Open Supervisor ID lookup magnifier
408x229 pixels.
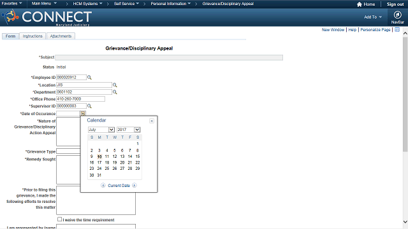[x=89, y=106]
